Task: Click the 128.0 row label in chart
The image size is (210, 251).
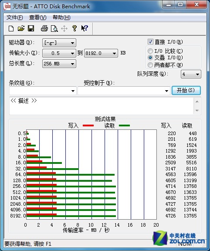Action: coord(19,180)
